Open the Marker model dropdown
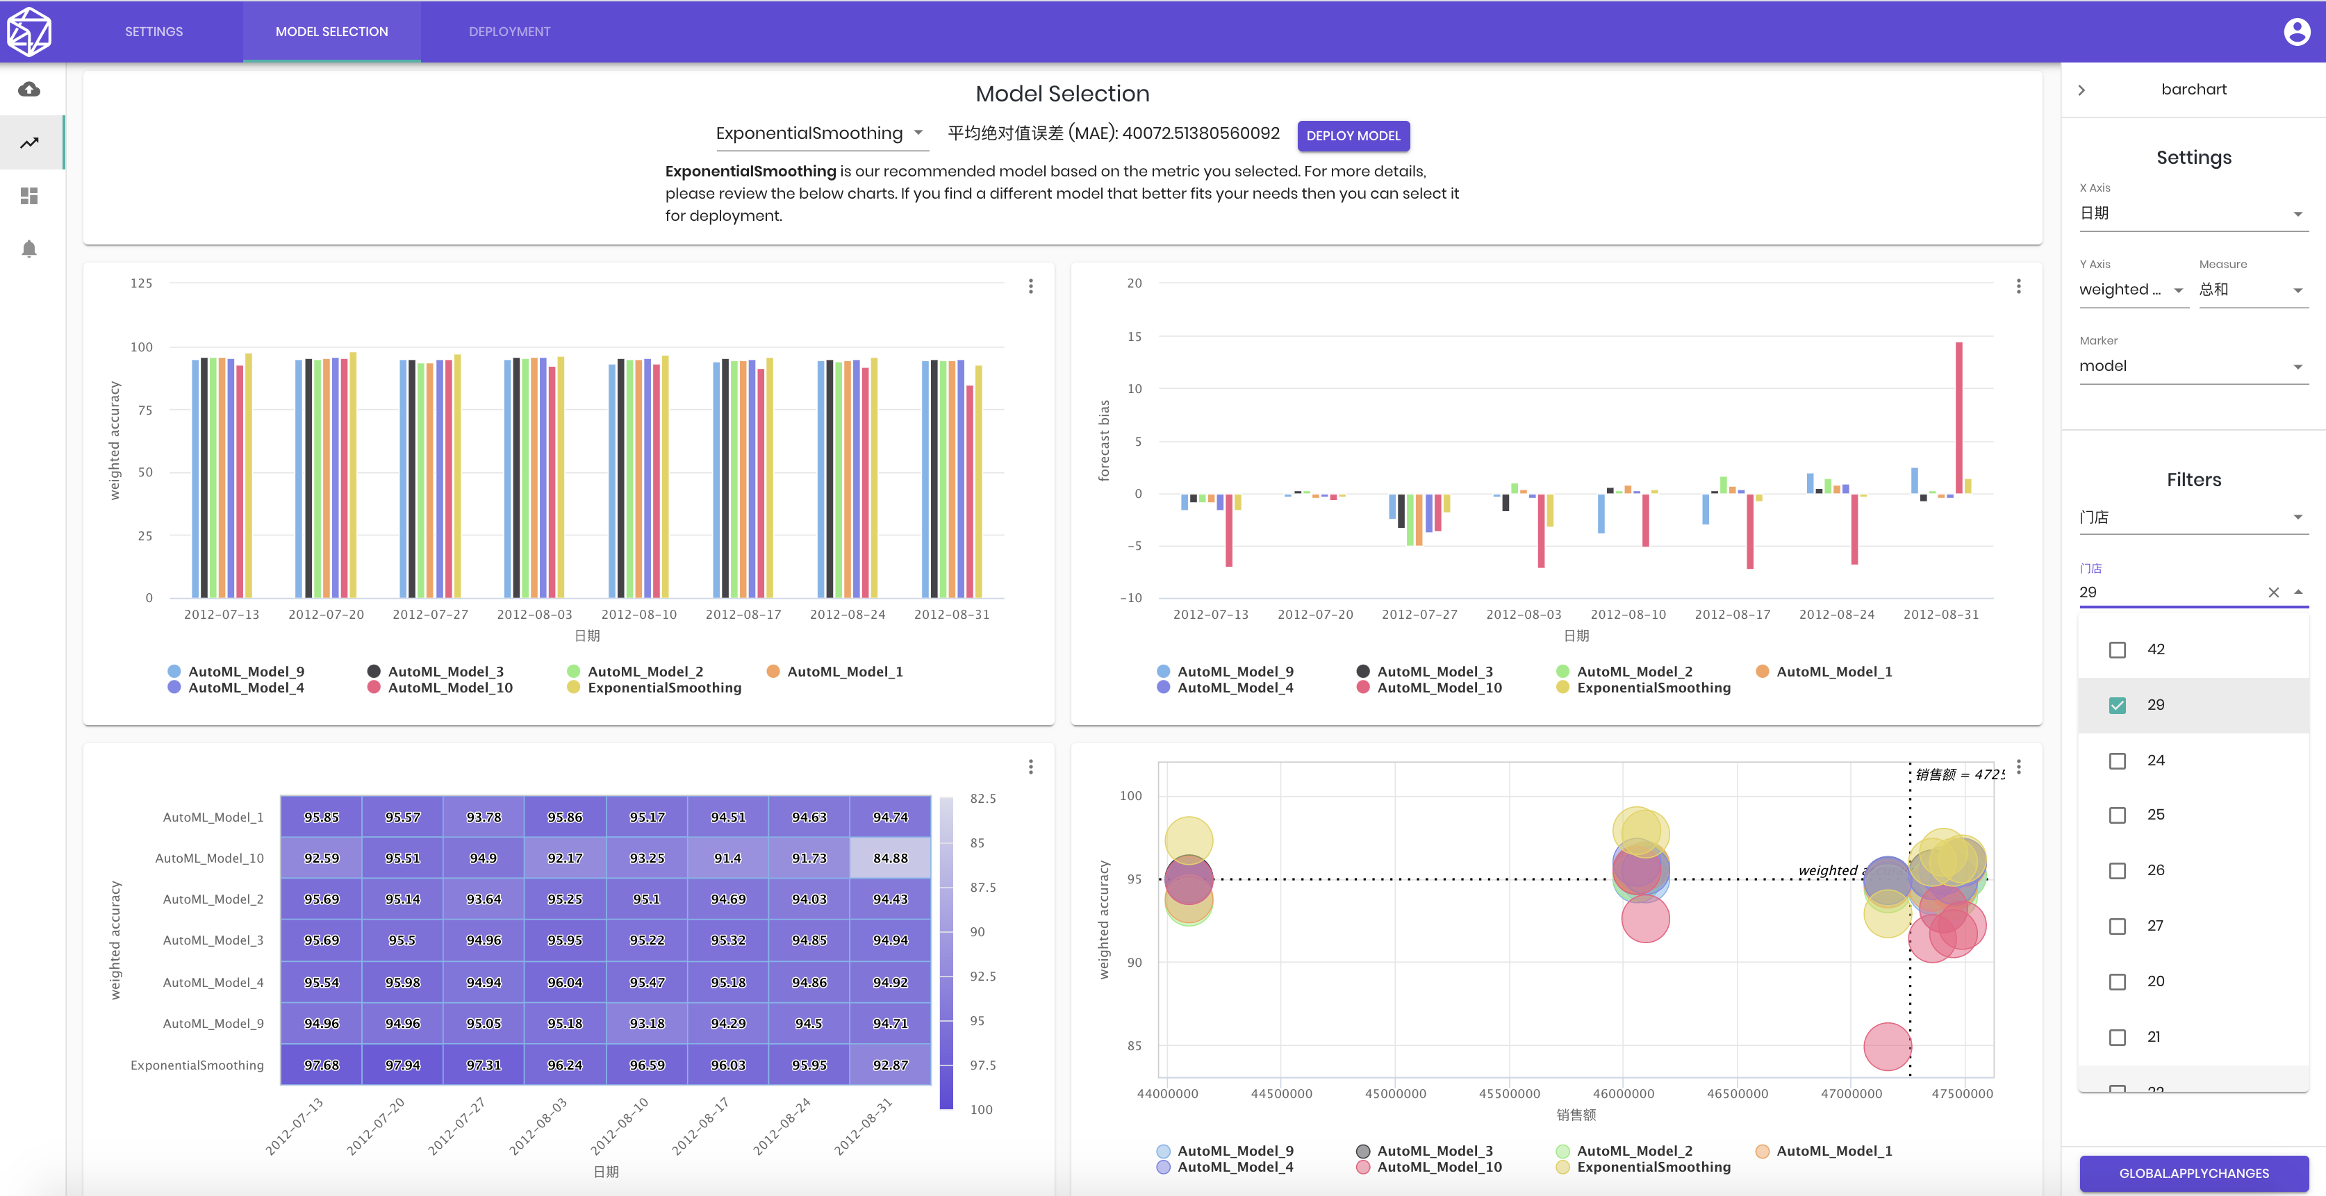The width and height of the screenshot is (2326, 1196). click(2193, 367)
